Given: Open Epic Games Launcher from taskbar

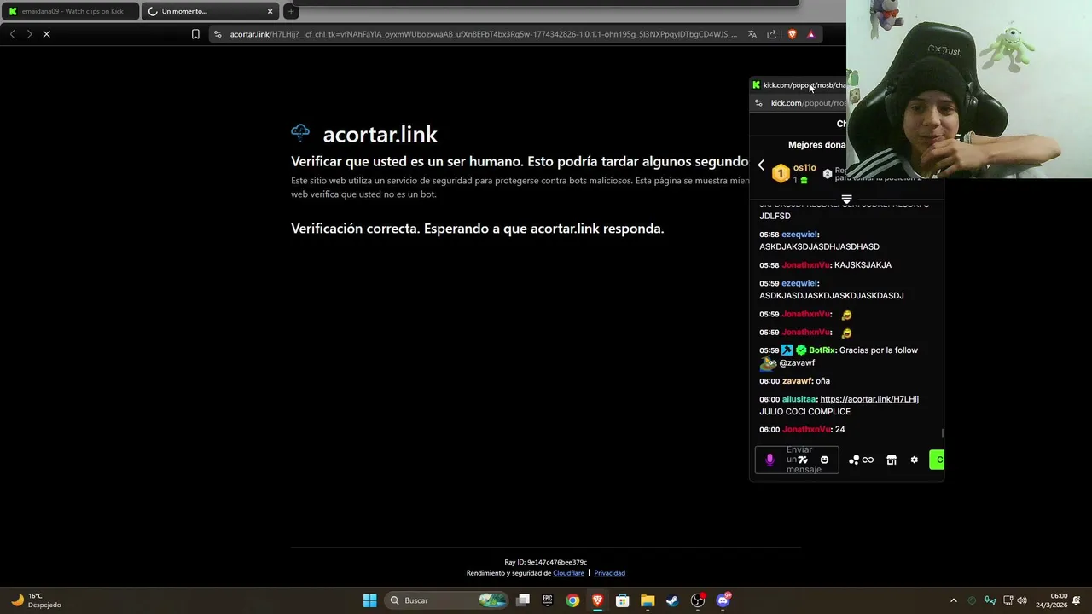Looking at the screenshot, I should tap(548, 600).
